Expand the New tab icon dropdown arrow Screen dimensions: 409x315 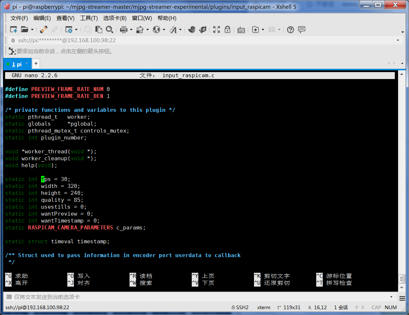pos(263,30)
